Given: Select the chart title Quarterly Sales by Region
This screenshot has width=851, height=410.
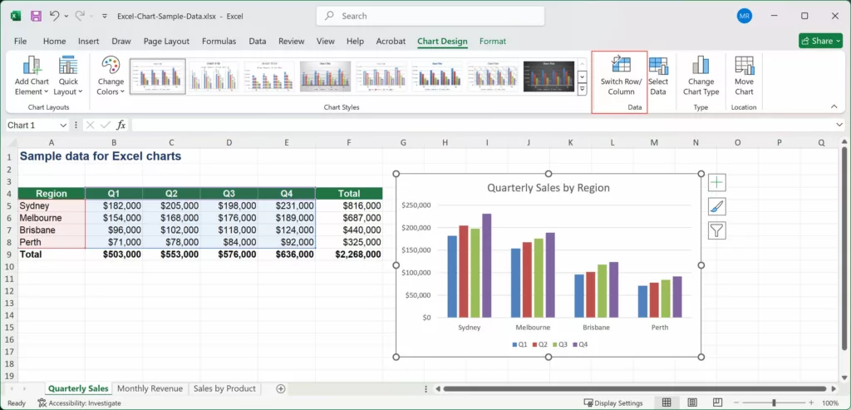Looking at the screenshot, I should (x=548, y=188).
